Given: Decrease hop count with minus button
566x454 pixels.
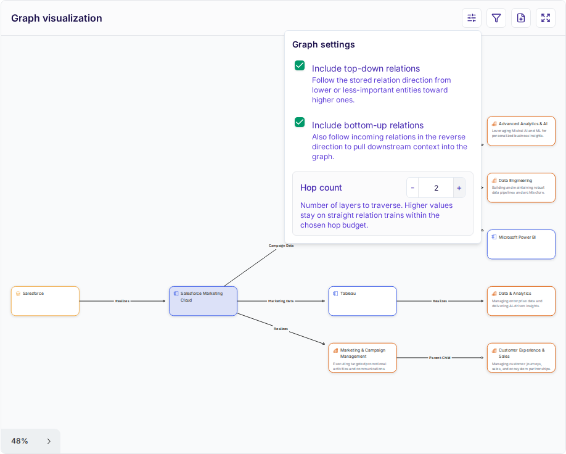Looking at the screenshot, I should [x=412, y=188].
